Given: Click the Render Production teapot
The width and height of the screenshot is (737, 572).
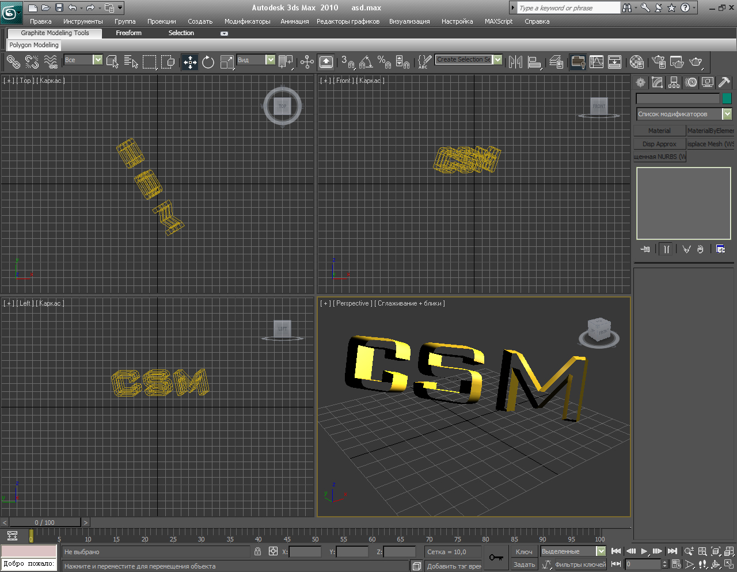Looking at the screenshot, I should (696, 62).
